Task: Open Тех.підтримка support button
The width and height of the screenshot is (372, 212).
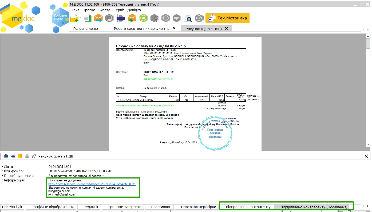Action: 227,18
